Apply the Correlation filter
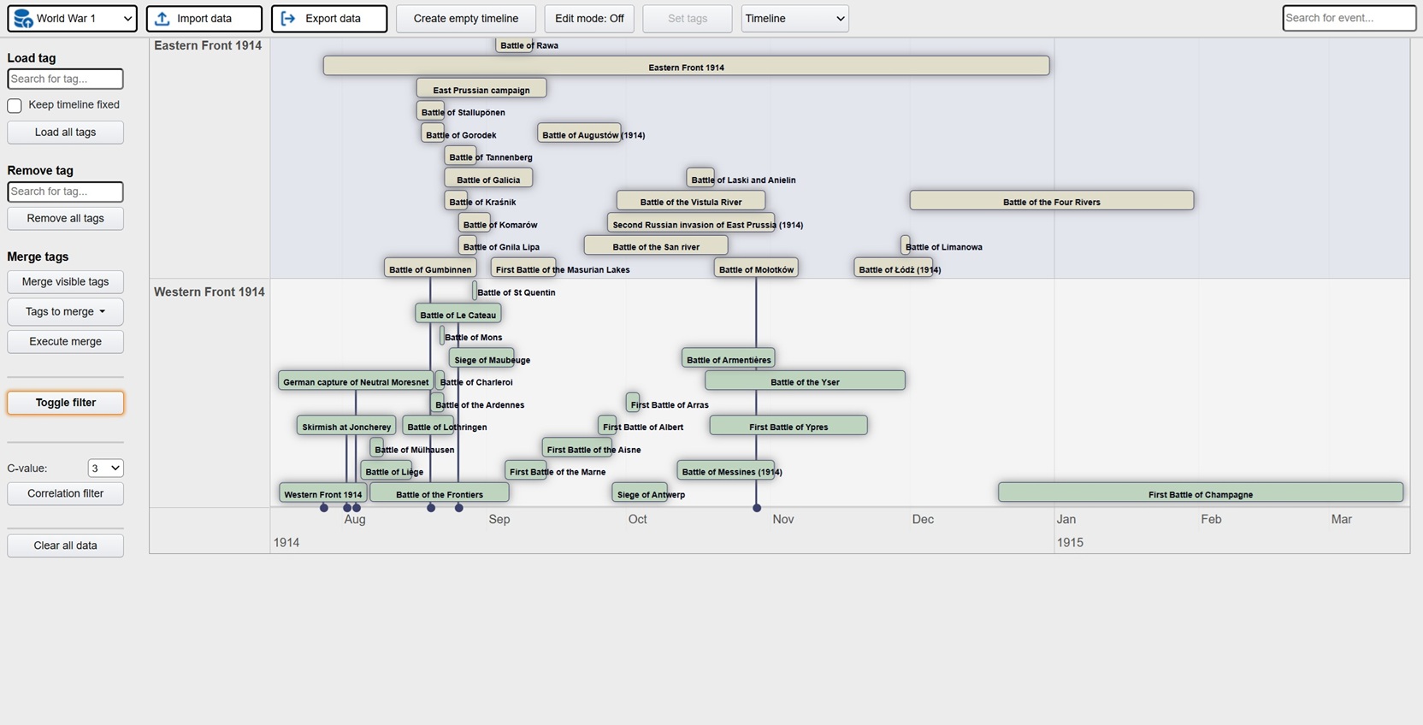 65,493
